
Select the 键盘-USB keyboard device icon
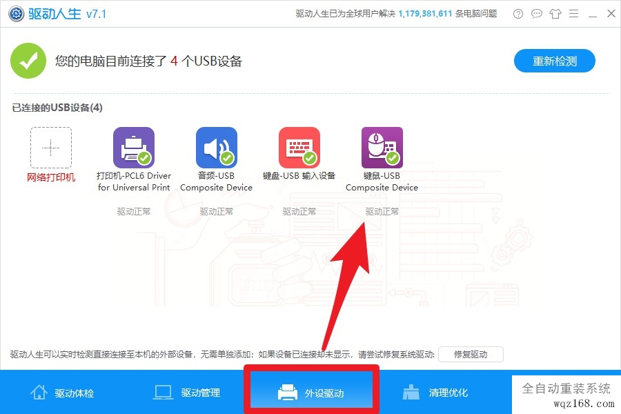point(299,148)
